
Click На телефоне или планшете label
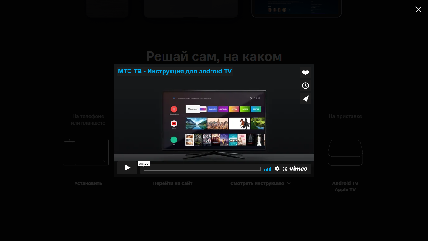[x=88, y=120]
